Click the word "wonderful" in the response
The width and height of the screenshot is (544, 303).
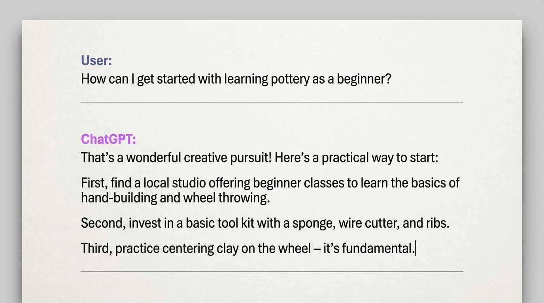[x=153, y=158]
